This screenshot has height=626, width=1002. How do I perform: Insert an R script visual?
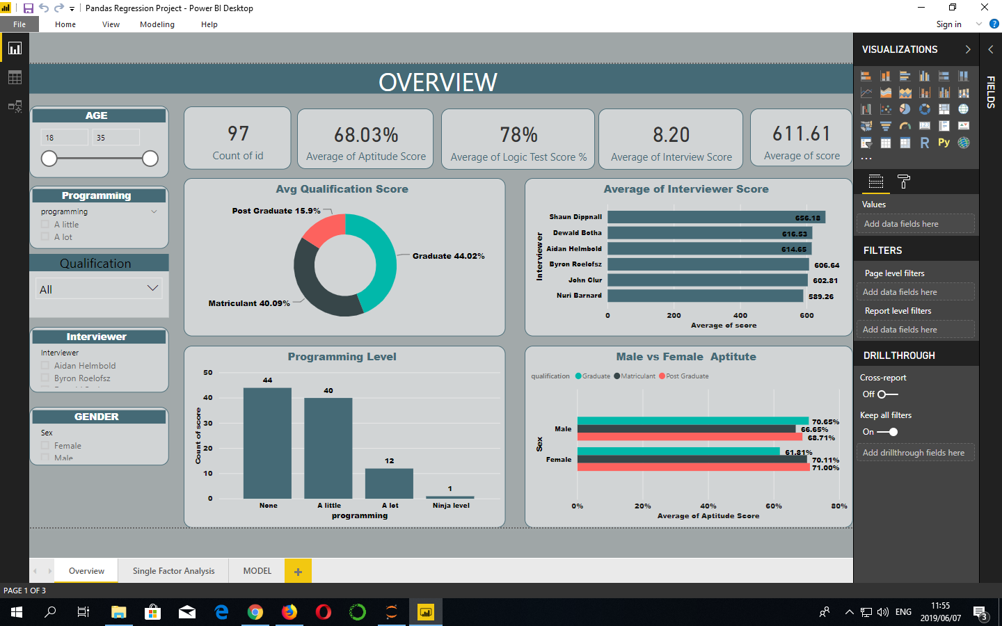click(925, 143)
